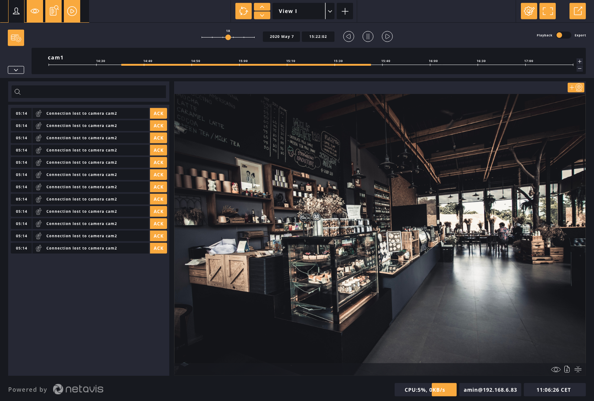Select the View I name field

click(x=299, y=11)
